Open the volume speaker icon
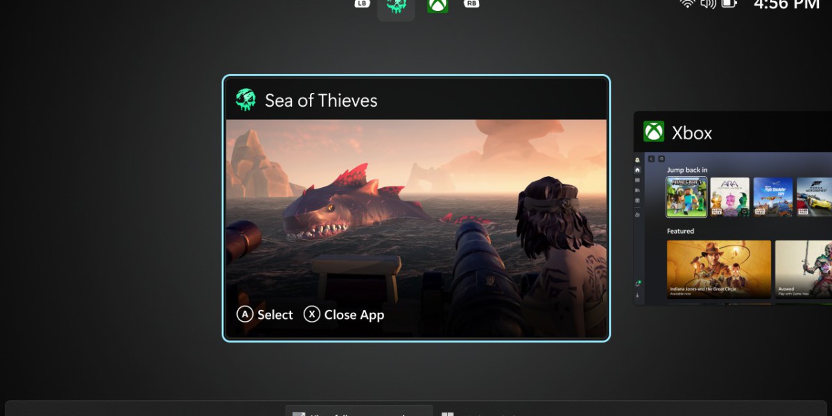This screenshot has height=416, width=832. pos(708,3)
